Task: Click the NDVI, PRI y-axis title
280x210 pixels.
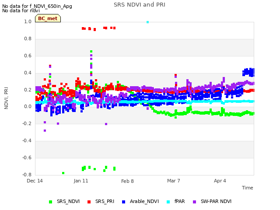Action: [x=6, y=98]
